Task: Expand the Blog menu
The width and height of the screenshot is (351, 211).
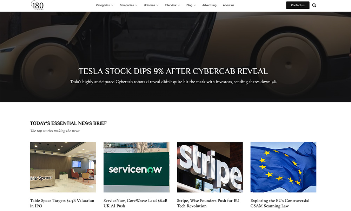Action: (191, 5)
